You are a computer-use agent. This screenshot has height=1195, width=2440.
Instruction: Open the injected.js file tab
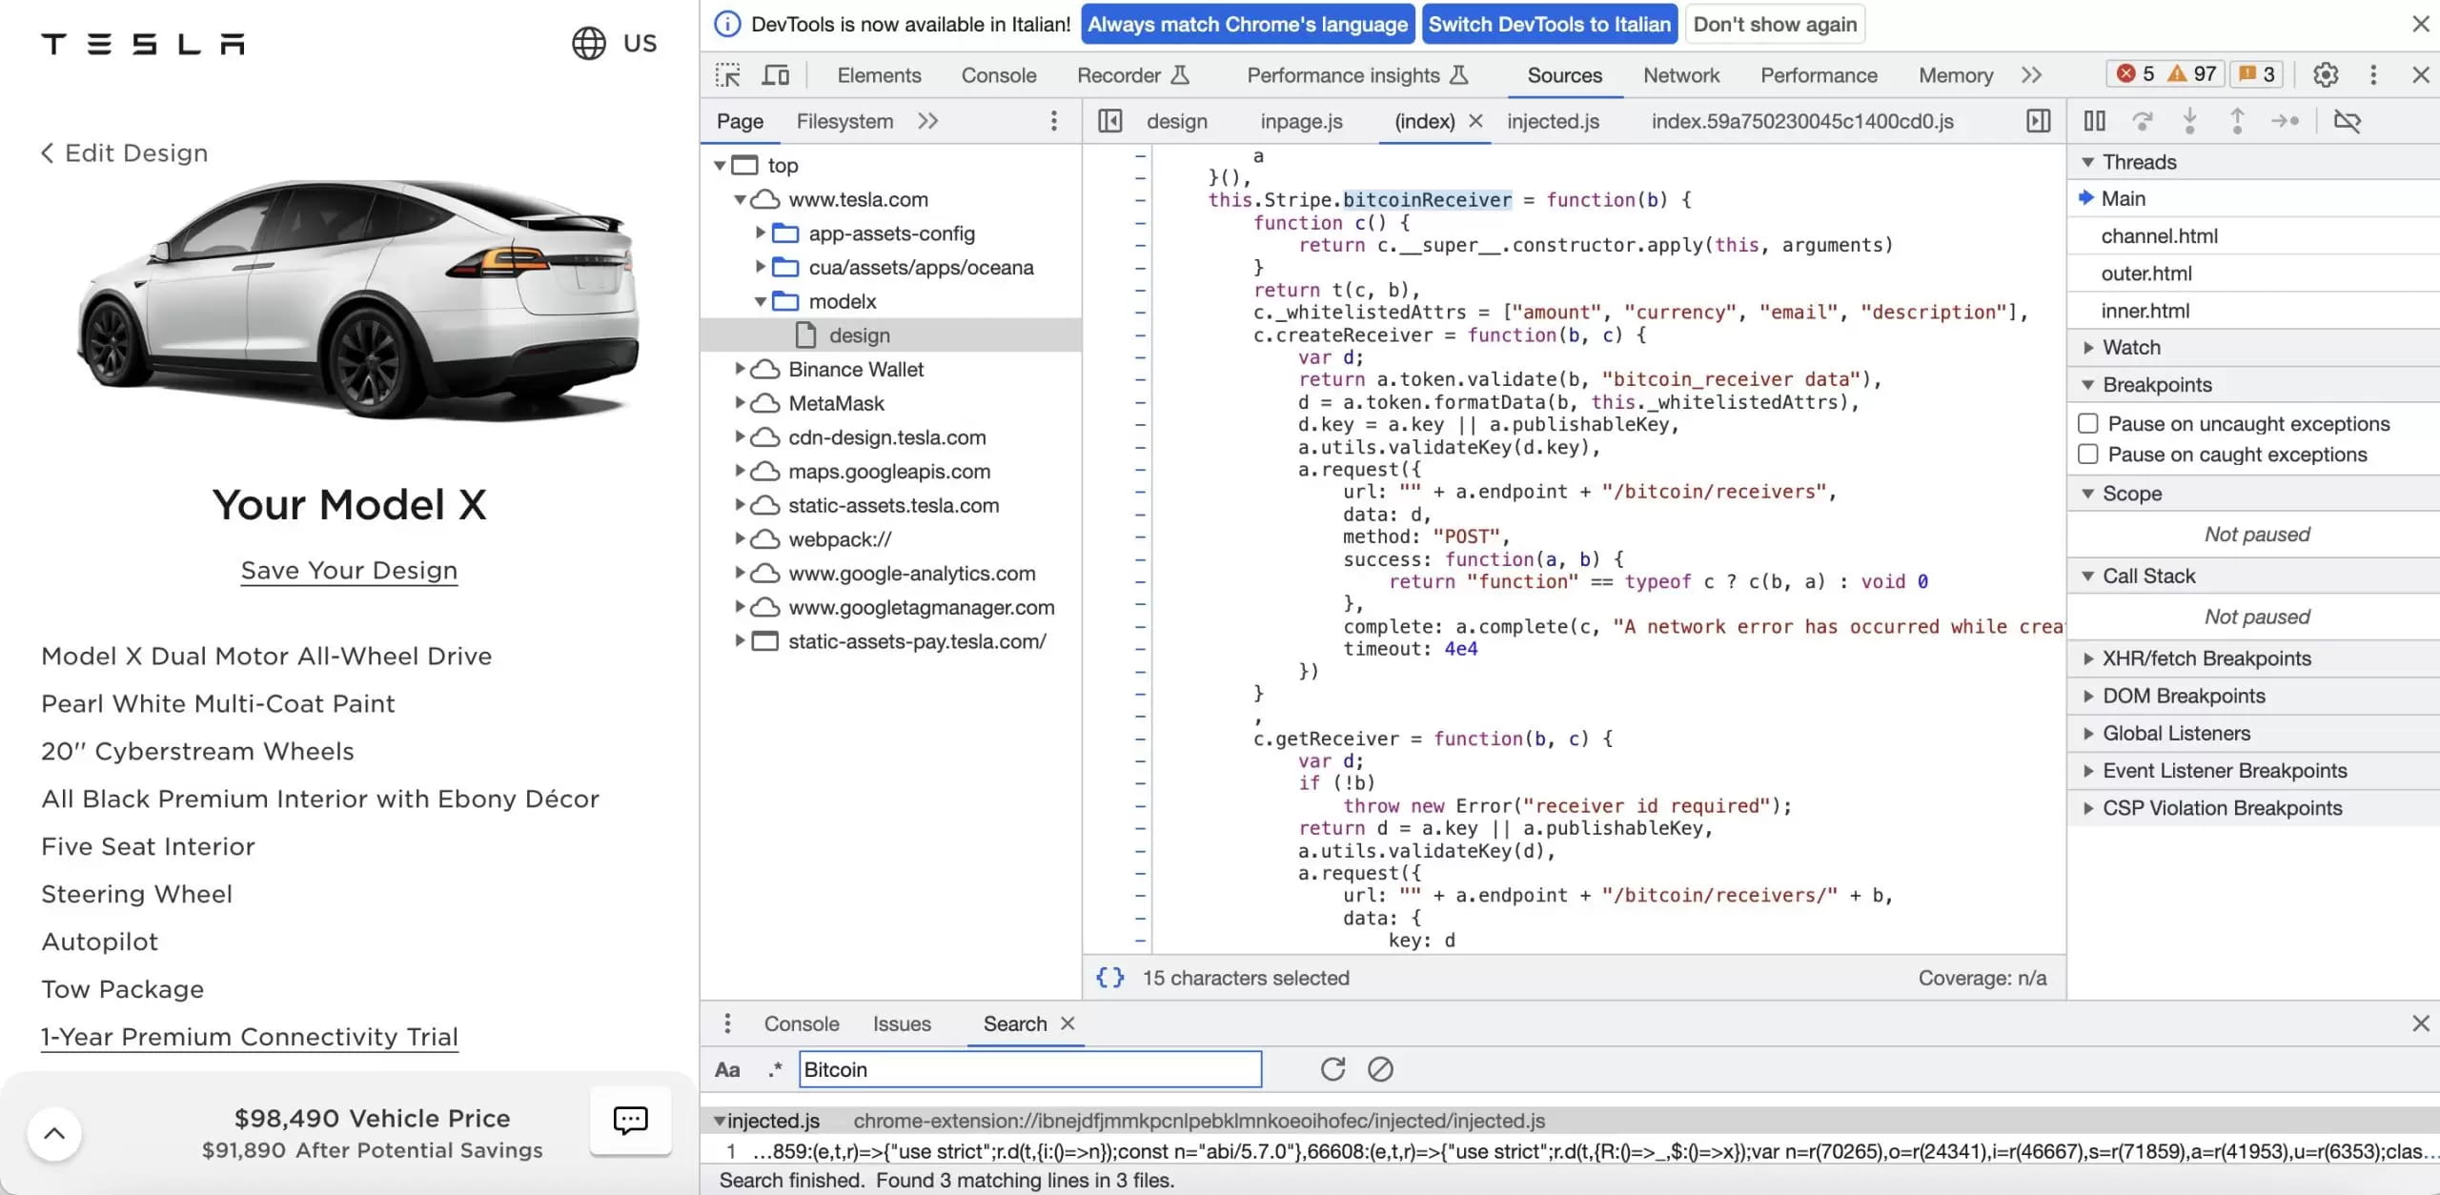pyautogui.click(x=1553, y=121)
